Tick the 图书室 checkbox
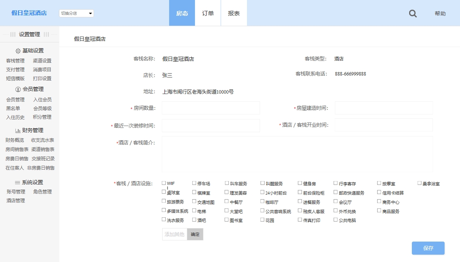460x262 pixels. pos(227,220)
